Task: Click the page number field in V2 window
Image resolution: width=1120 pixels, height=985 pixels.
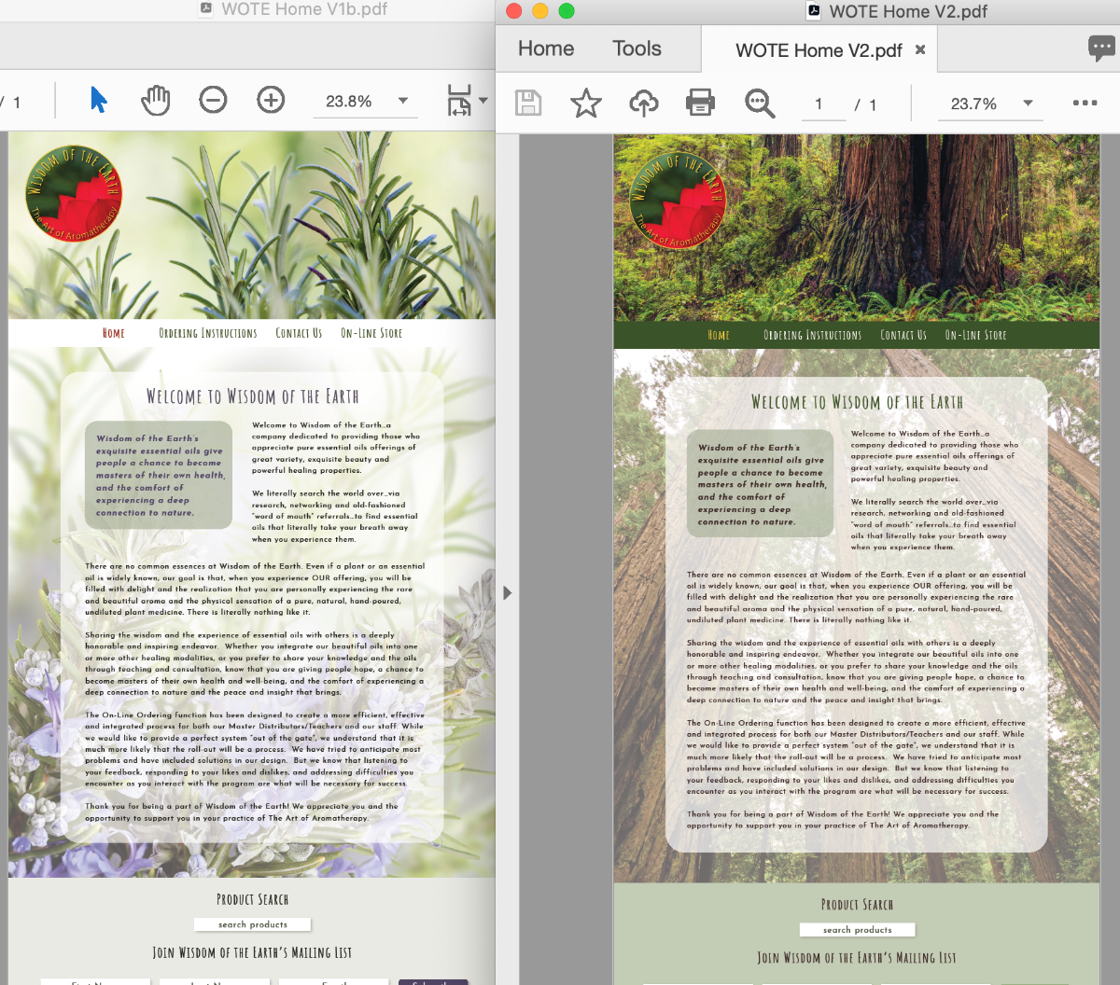Action: coord(822,104)
